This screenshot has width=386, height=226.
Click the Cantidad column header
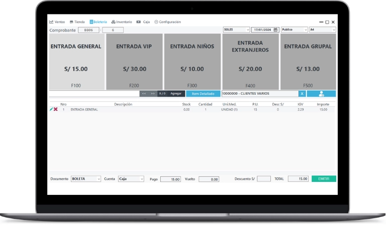click(205, 104)
